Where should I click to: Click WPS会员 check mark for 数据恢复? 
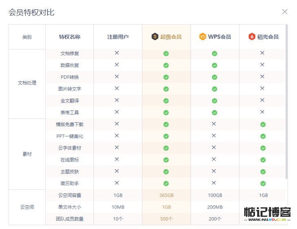tap(215, 65)
